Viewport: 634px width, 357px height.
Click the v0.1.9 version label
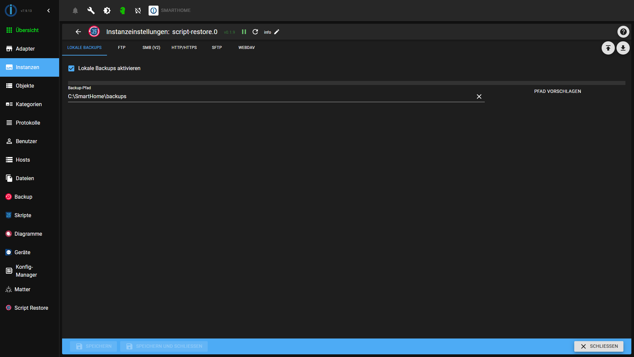click(229, 32)
